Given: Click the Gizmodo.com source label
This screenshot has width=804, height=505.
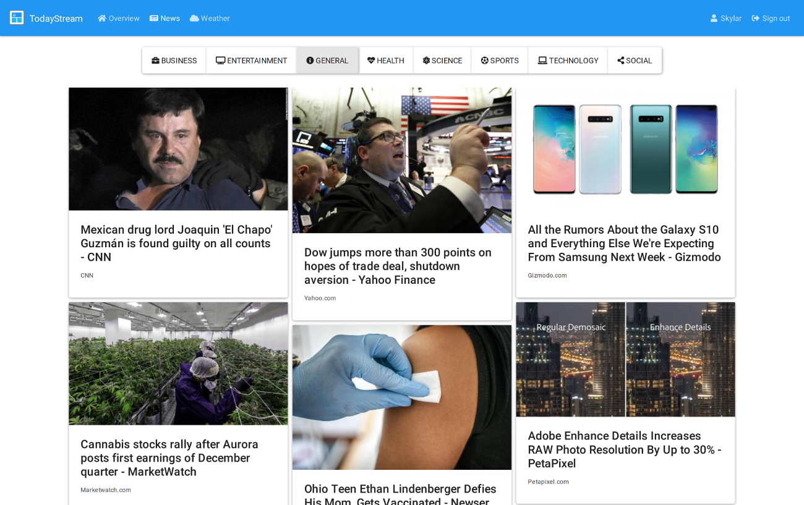Looking at the screenshot, I should coord(547,276).
